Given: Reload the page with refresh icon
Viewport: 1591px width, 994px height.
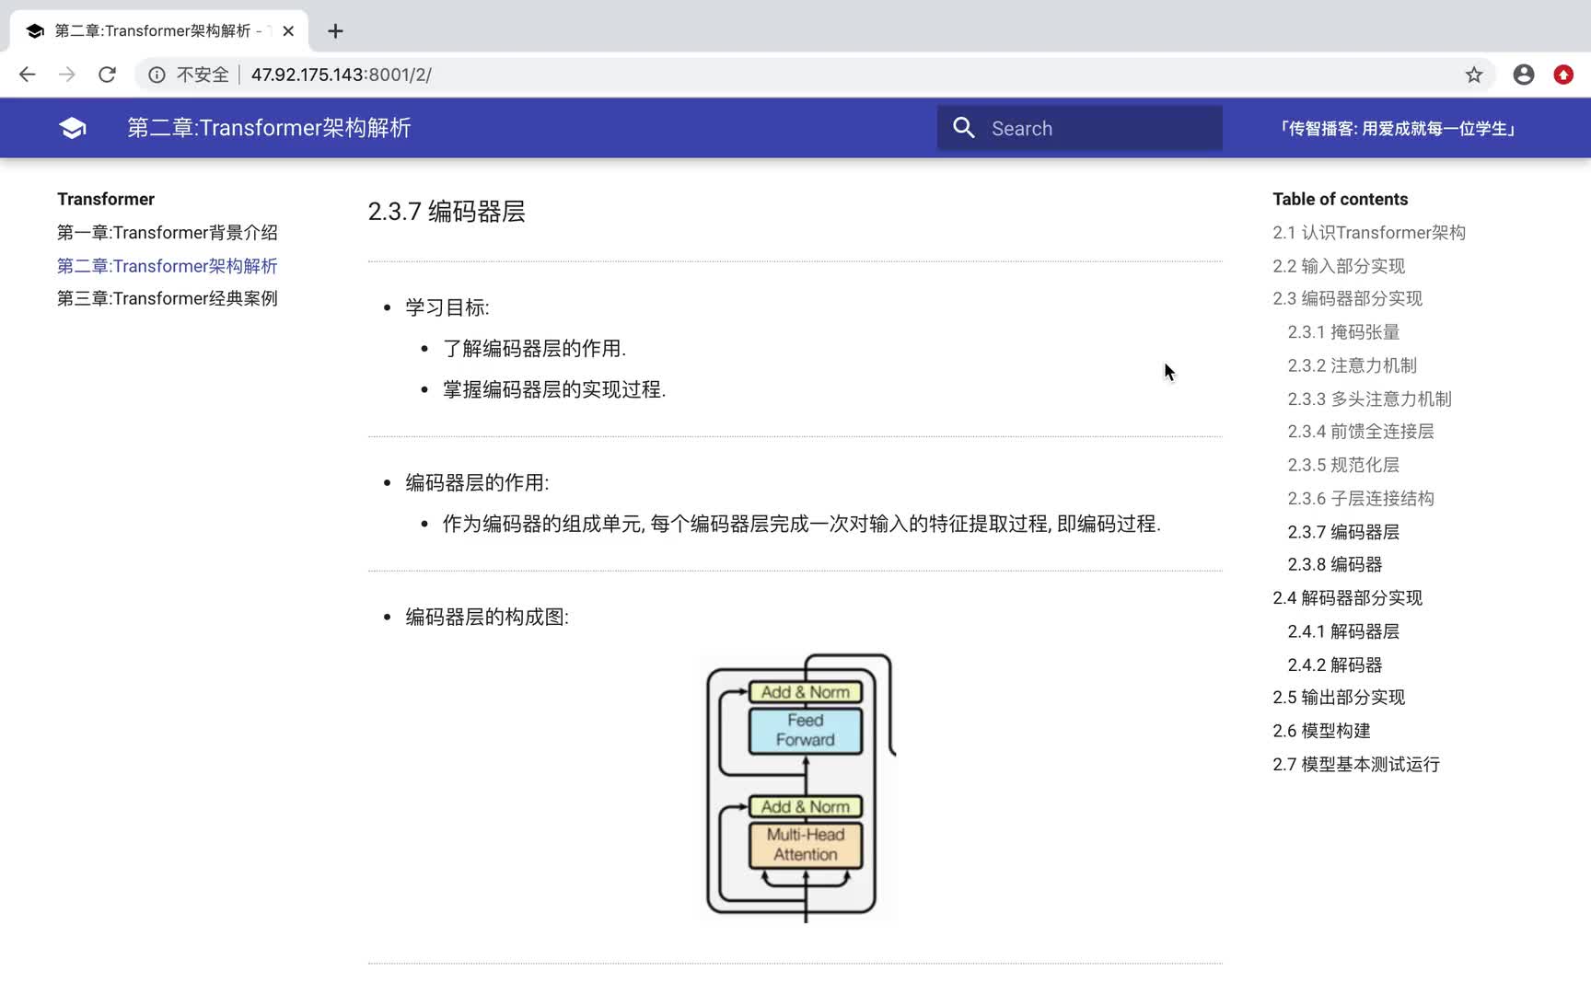Looking at the screenshot, I should click(107, 75).
